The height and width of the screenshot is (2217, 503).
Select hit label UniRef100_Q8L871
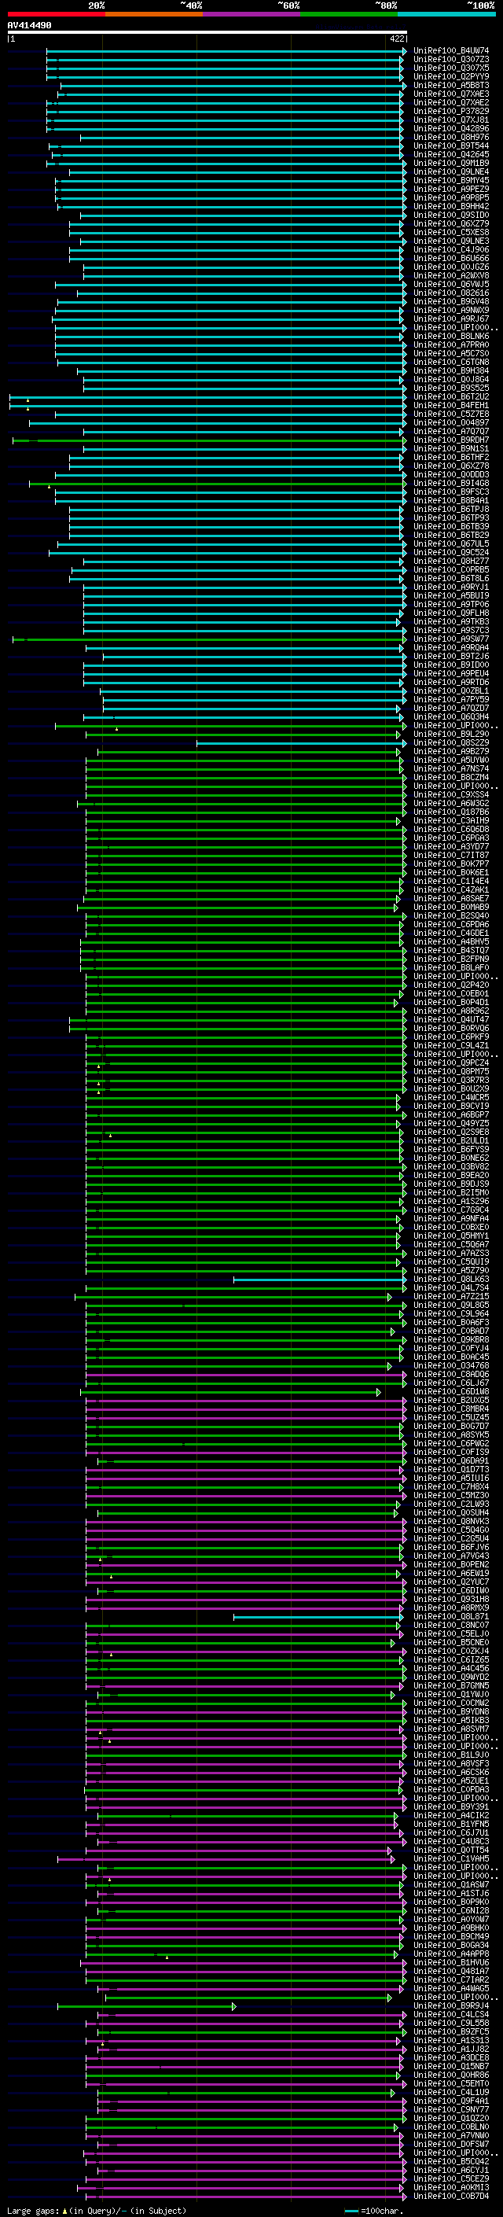451,1616
